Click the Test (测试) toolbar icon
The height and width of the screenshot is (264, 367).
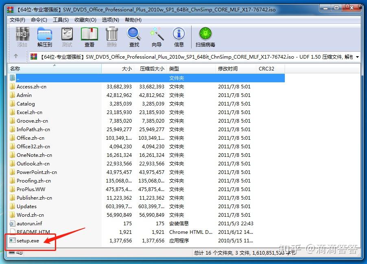(67, 34)
